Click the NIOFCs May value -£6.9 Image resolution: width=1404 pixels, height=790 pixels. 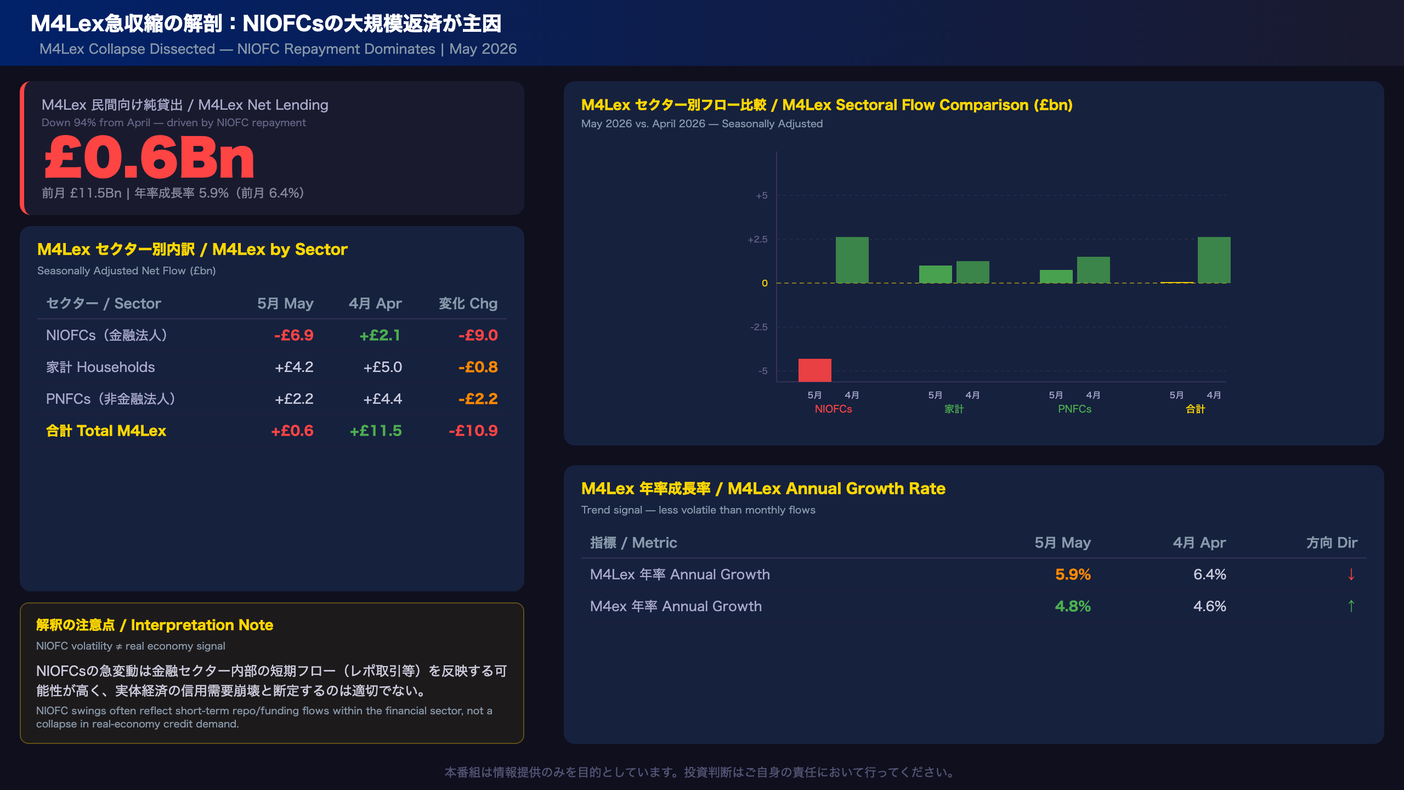(293, 335)
